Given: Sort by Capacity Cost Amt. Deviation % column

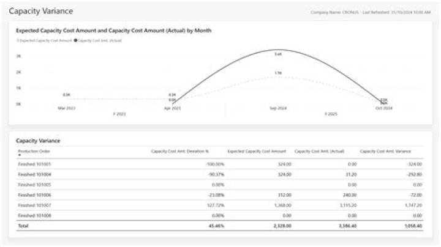Looking at the screenshot, I should [x=187, y=150].
